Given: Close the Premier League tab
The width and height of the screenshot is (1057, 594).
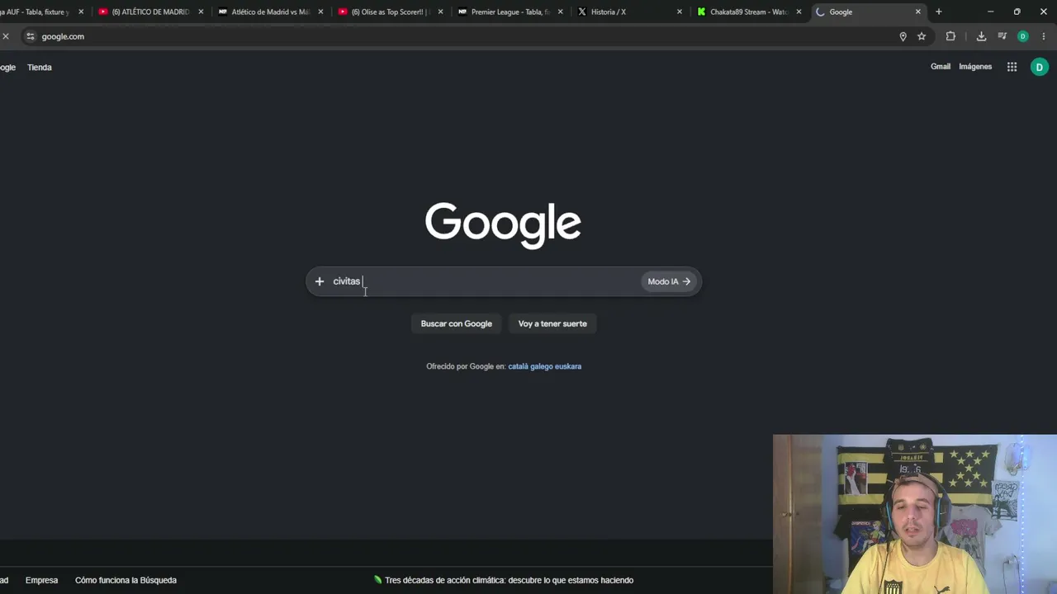Looking at the screenshot, I should 560,12.
